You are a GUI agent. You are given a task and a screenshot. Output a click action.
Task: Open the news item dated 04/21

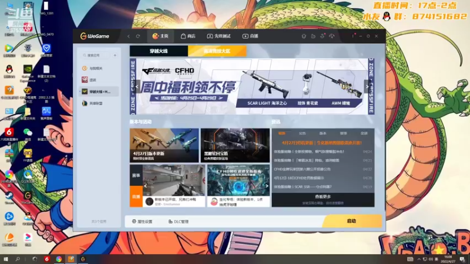[323, 160]
